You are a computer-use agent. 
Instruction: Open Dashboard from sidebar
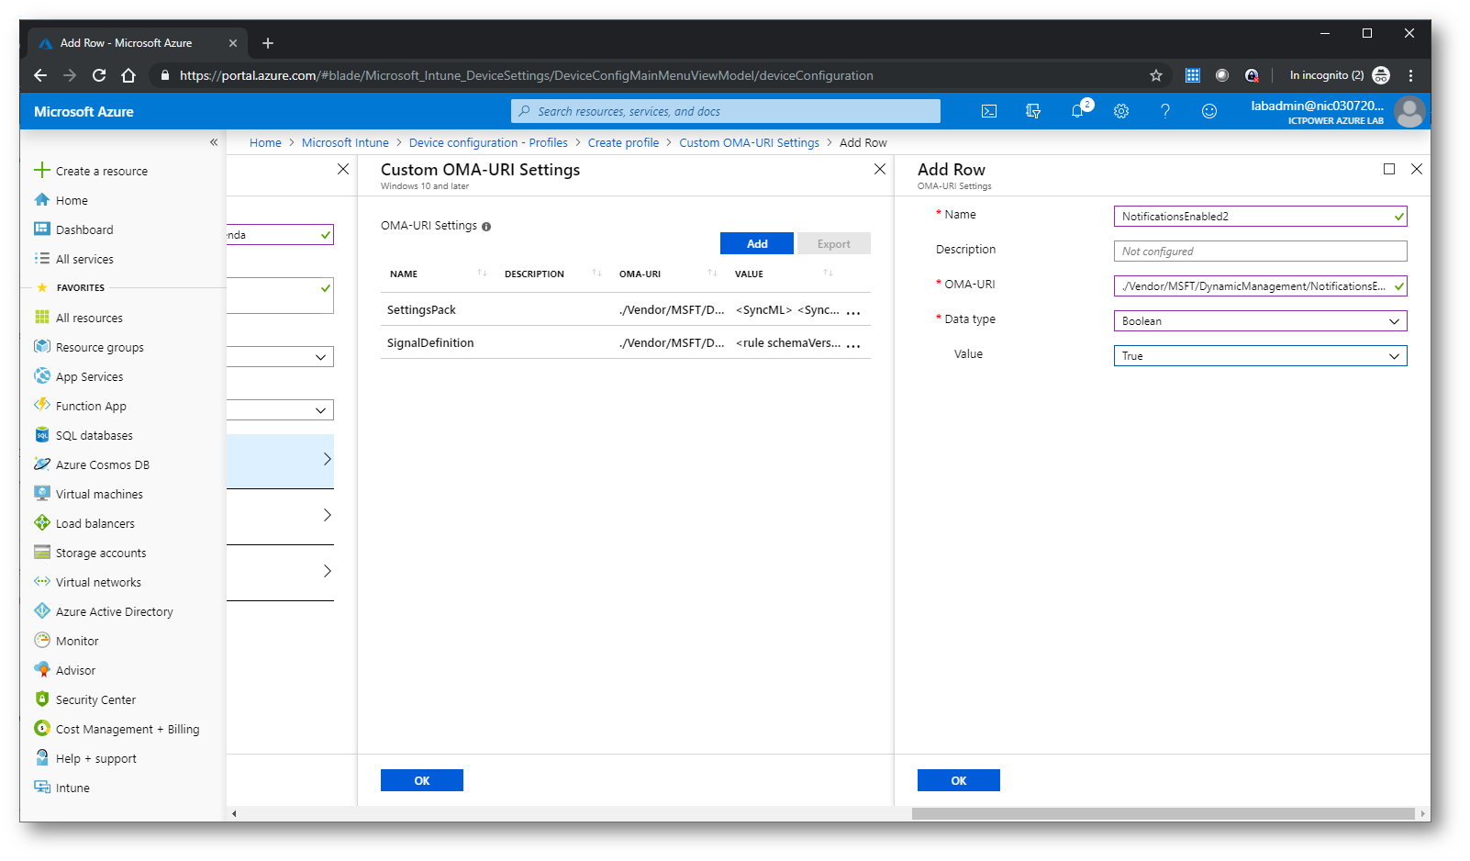coord(84,229)
